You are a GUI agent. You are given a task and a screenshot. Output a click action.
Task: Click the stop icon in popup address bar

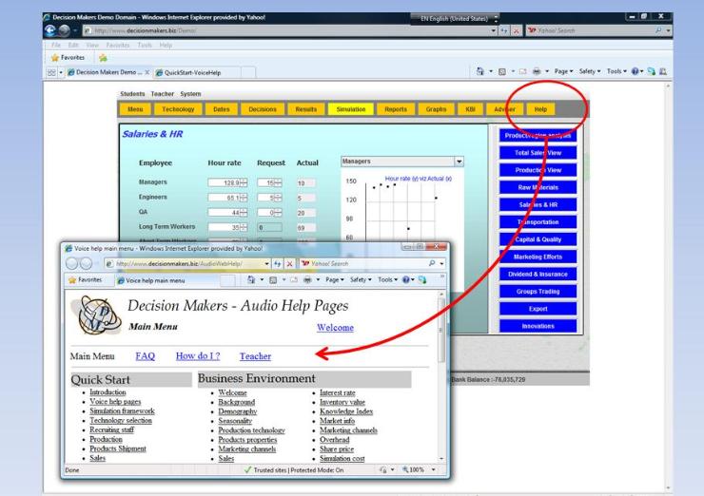click(x=290, y=263)
